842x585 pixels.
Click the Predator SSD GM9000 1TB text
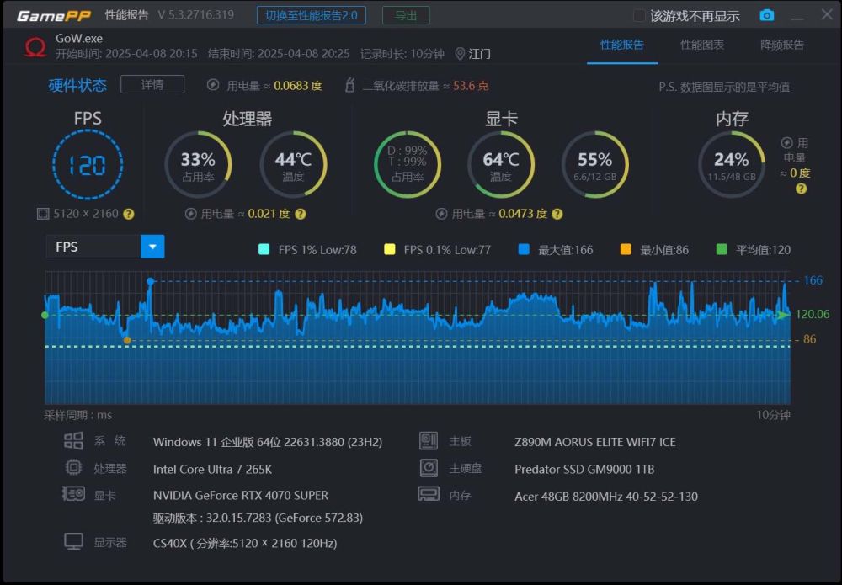tap(584, 469)
